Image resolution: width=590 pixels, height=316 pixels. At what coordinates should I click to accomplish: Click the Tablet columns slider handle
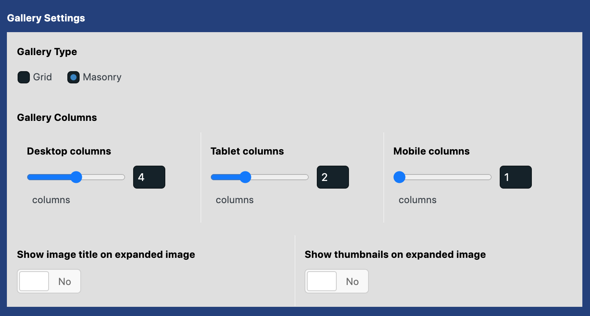point(245,177)
